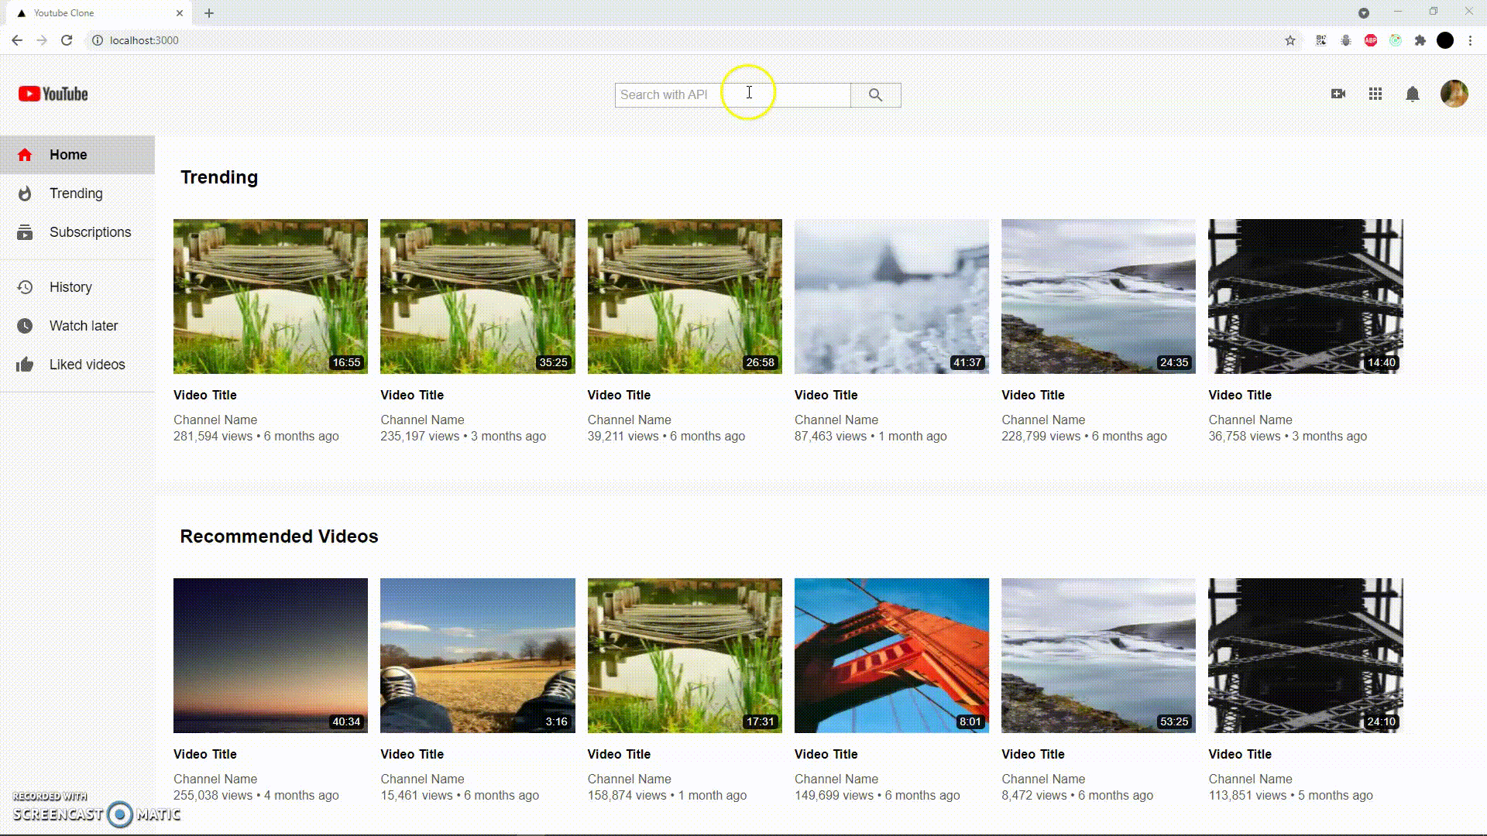The width and height of the screenshot is (1487, 836).
Task: Click the Liked videos thumbs-up icon
Action: (25, 365)
